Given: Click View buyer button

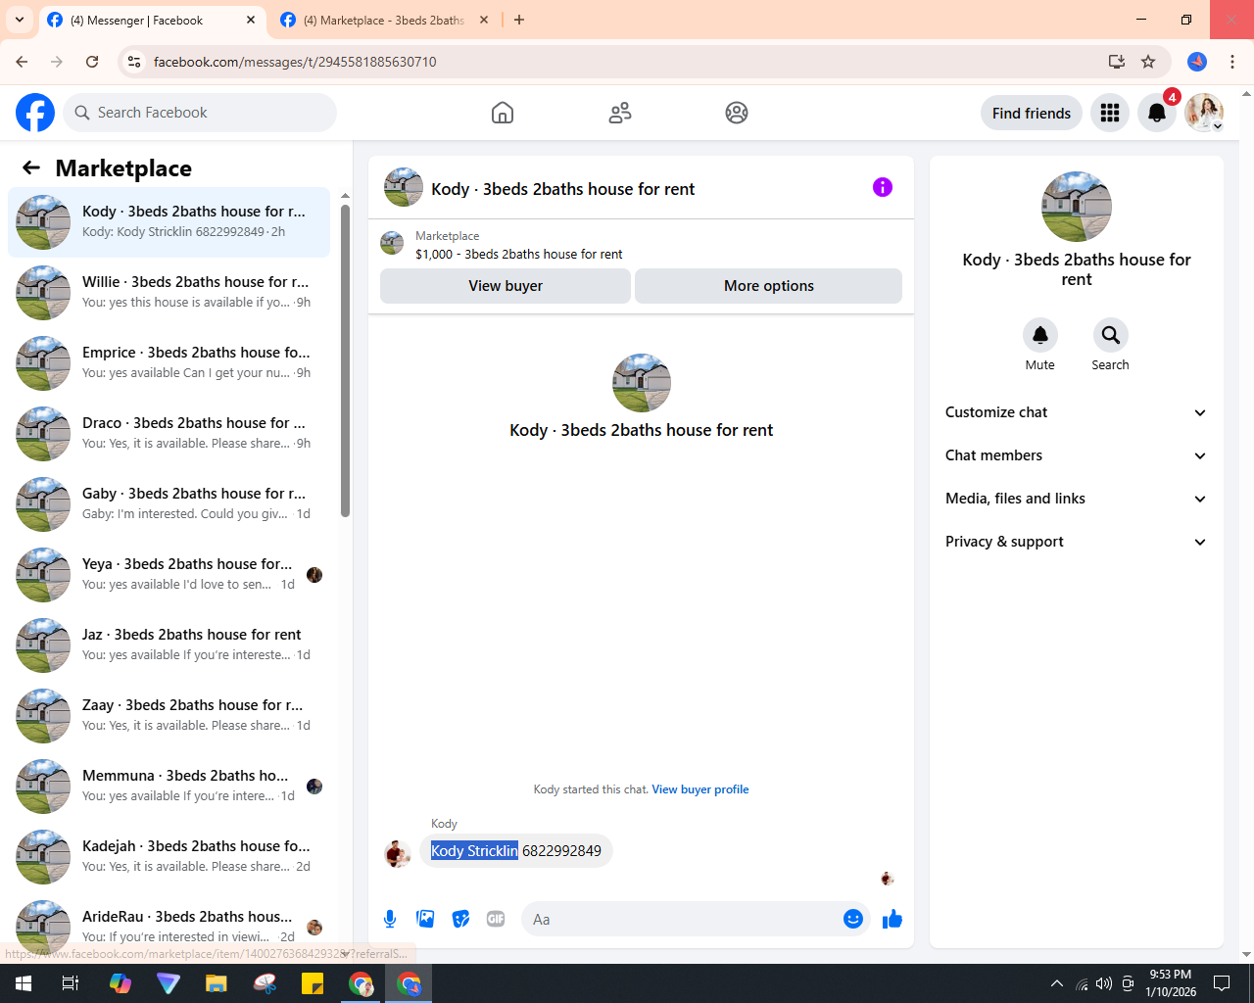Looking at the screenshot, I should [506, 286].
